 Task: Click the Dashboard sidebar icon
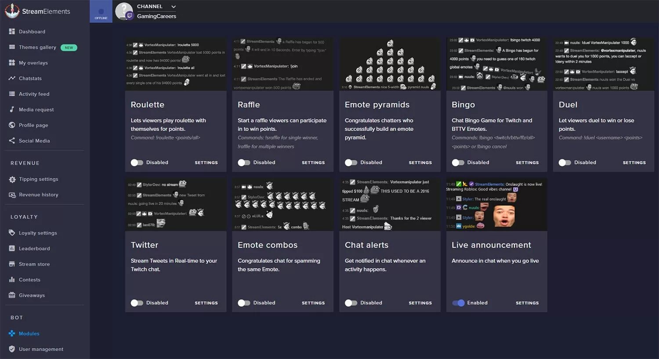(x=12, y=32)
